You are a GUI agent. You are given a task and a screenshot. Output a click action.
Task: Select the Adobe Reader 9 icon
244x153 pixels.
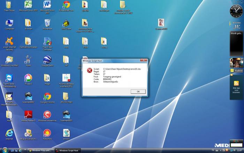pyautogui.click(x=28, y=115)
